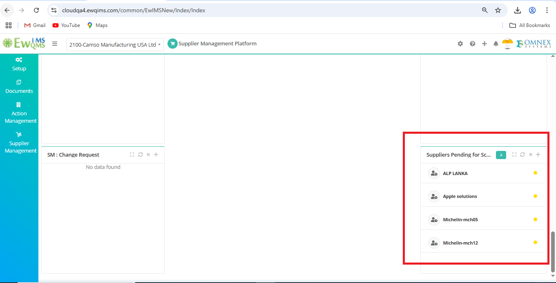This screenshot has height=283, width=556.
Task: Click the Supplier Management Platform cart icon
Action: (x=172, y=43)
